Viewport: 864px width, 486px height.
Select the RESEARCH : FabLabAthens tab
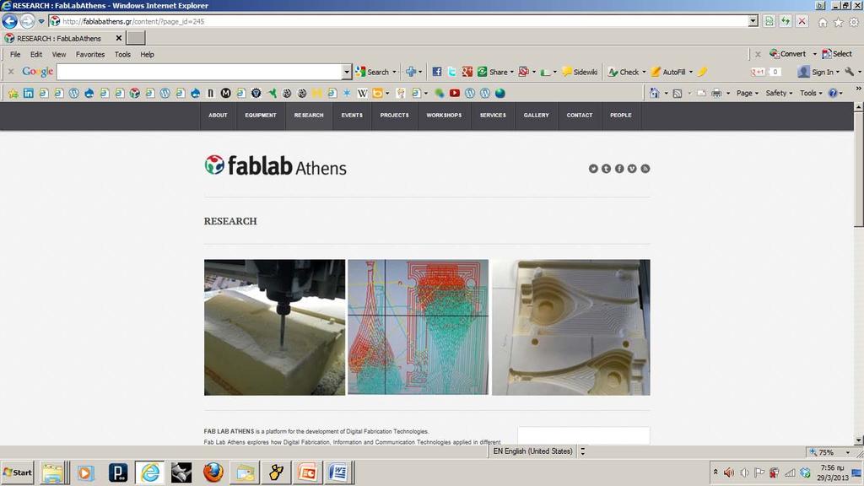pyautogui.click(x=62, y=39)
